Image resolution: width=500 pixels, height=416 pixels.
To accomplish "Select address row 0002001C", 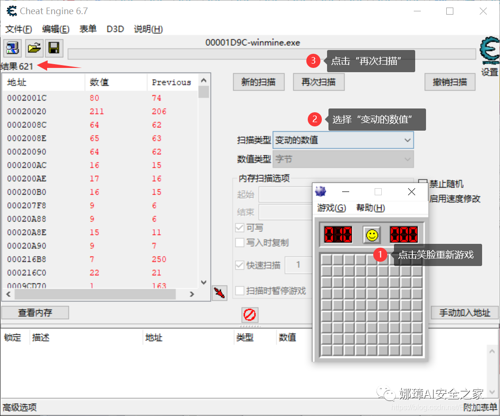I will [x=100, y=98].
